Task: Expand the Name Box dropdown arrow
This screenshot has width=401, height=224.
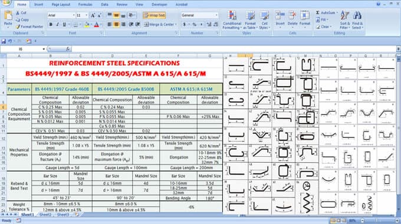Action: click(44, 49)
